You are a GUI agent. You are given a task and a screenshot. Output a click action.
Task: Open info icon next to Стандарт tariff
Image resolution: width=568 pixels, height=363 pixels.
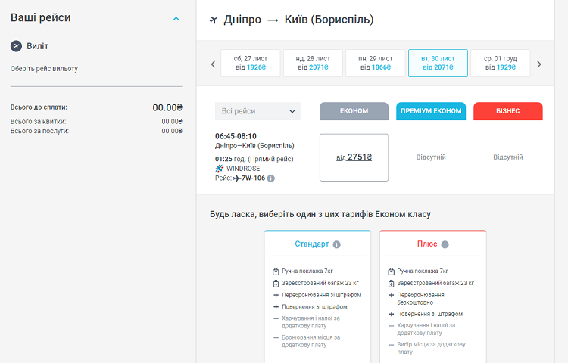(337, 244)
